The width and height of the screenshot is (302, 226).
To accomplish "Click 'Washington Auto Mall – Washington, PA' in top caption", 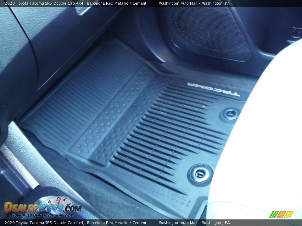I will point(194,3).
